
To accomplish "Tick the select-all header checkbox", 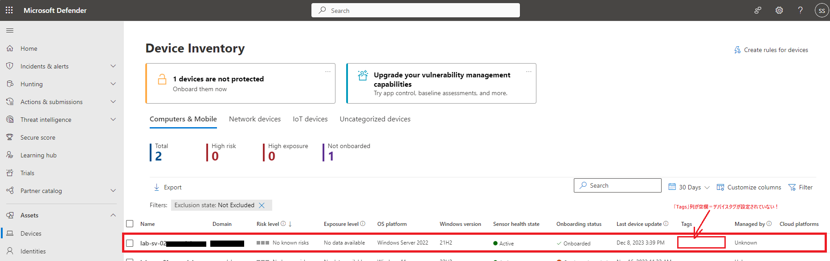I will click(x=130, y=224).
